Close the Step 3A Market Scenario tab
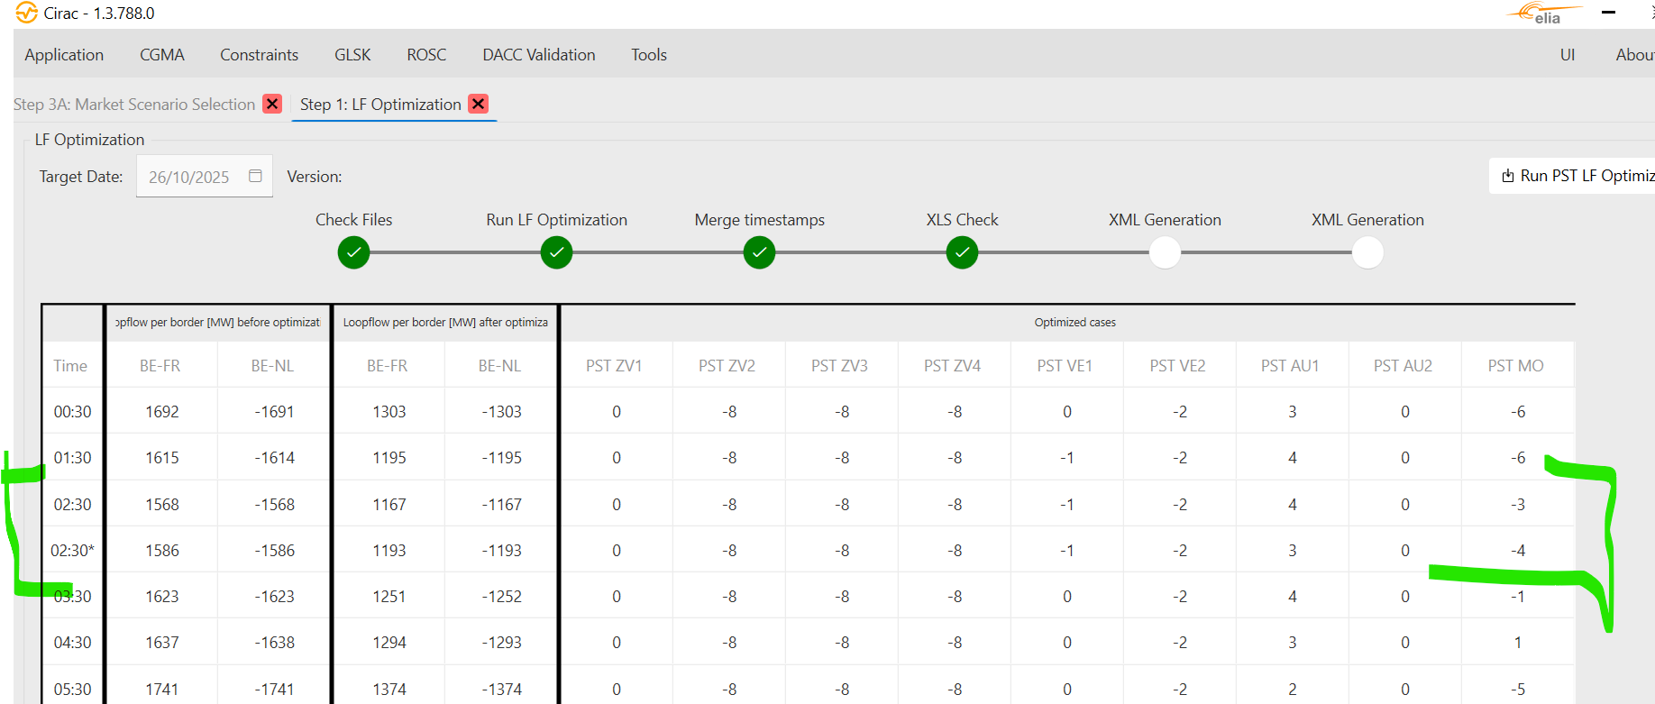 272,104
